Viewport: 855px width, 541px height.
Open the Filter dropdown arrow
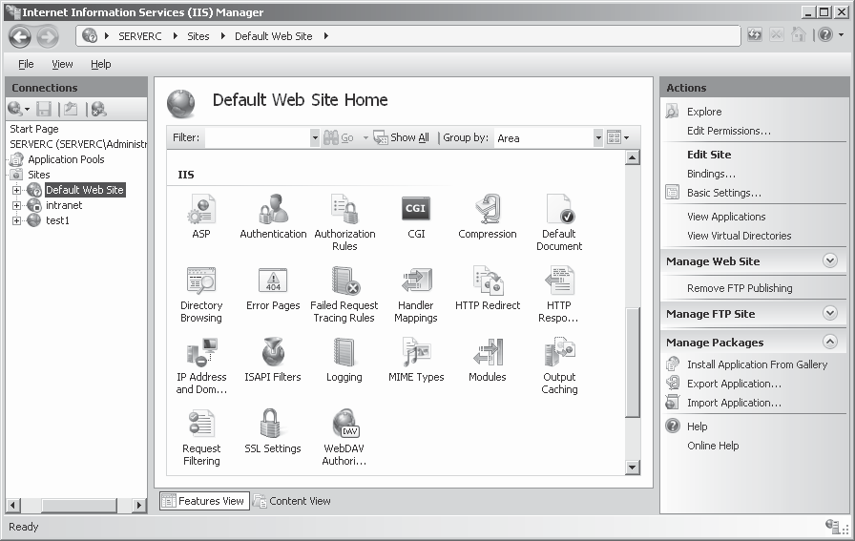point(315,138)
